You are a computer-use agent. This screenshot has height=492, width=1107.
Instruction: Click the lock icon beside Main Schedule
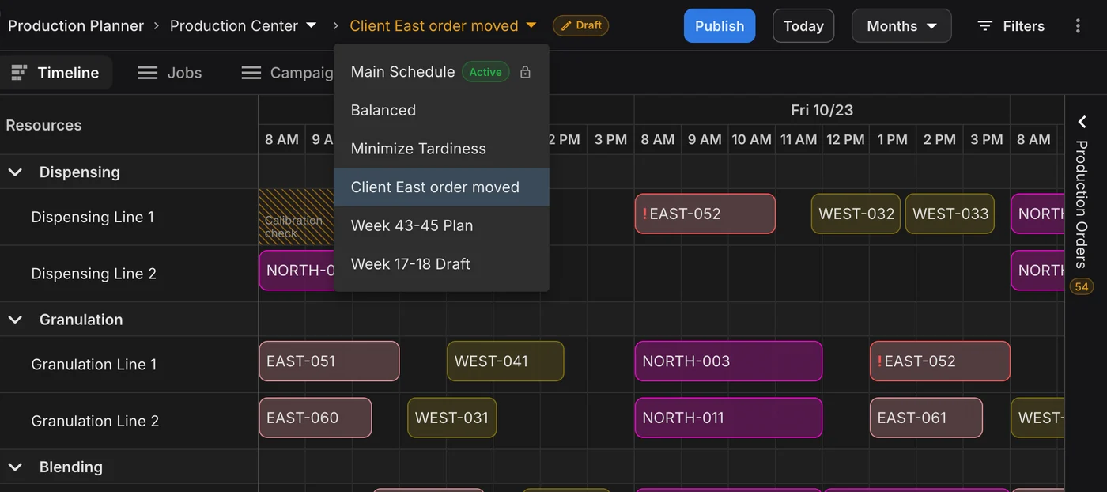point(525,72)
